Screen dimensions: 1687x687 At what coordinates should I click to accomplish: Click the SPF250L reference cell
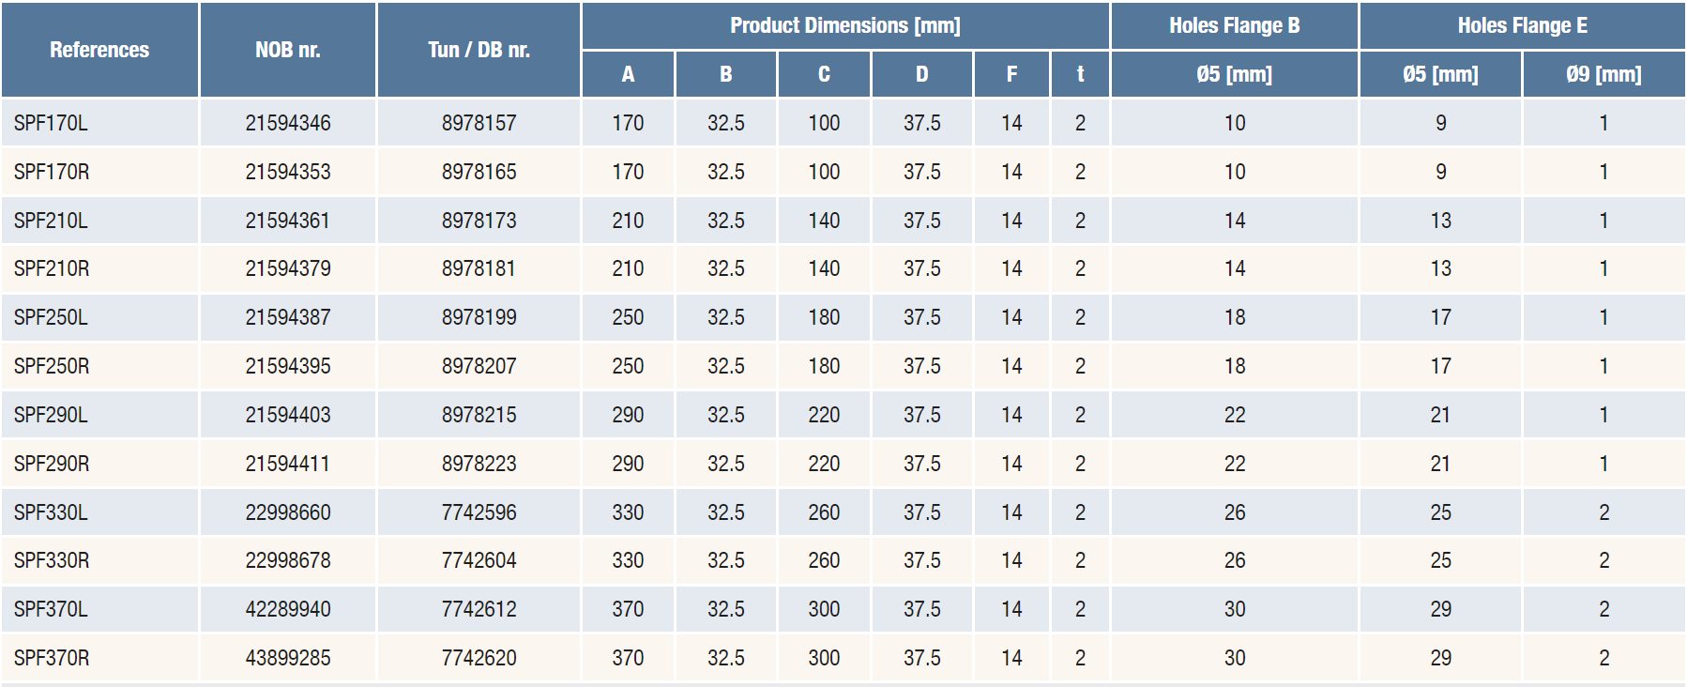tap(51, 317)
